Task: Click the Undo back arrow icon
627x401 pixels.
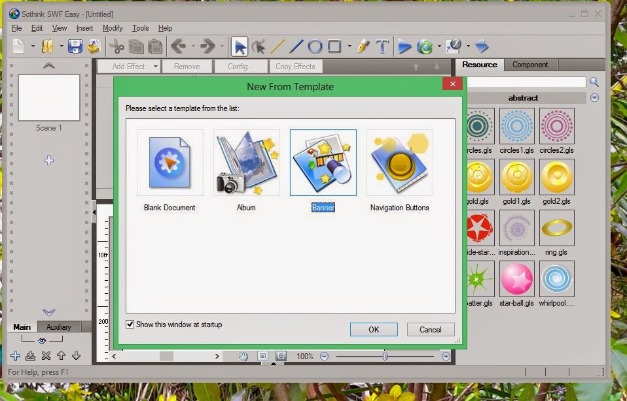Action: (179, 46)
